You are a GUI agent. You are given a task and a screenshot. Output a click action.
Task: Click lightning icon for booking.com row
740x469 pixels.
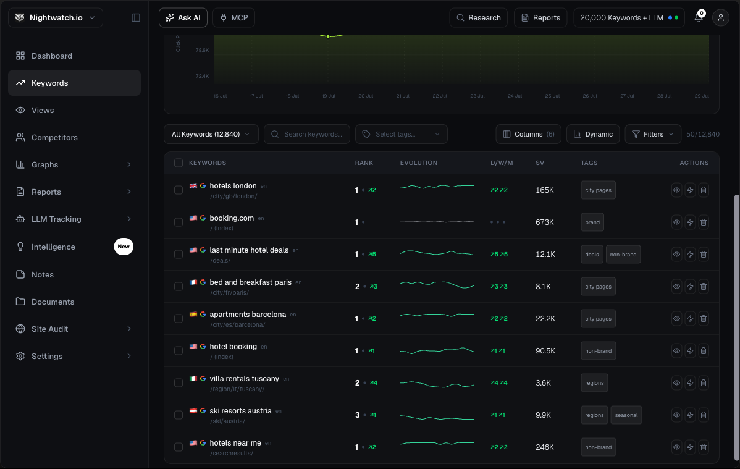click(690, 222)
